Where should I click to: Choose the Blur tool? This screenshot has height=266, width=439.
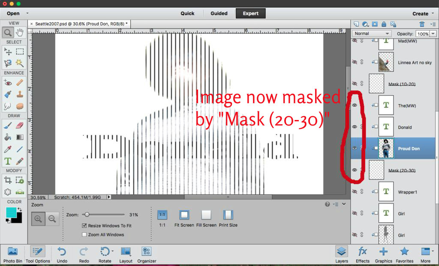(x=8, y=106)
